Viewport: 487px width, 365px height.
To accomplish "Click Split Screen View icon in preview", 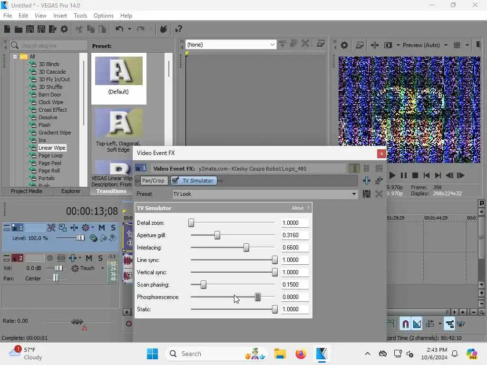I will [388, 45].
